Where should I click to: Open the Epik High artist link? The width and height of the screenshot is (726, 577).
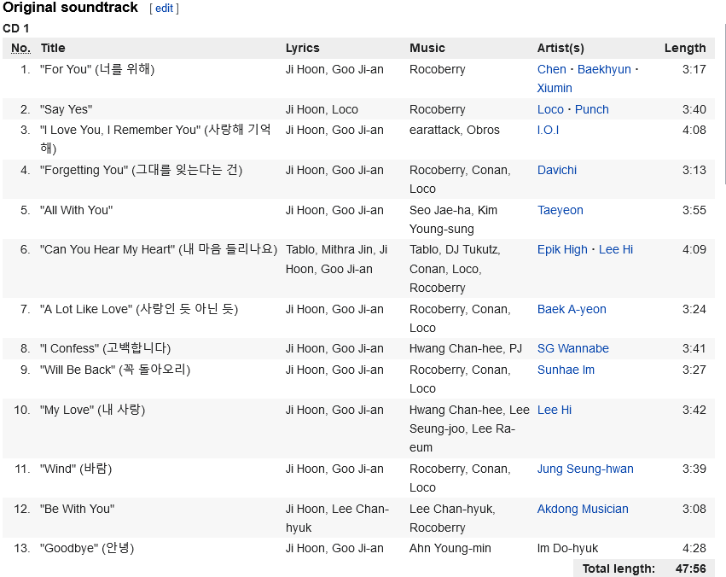562,249
